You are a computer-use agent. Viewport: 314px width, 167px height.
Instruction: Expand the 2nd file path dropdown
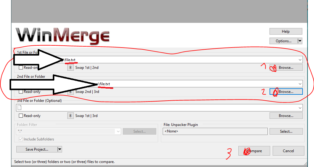tap(300, 84)
